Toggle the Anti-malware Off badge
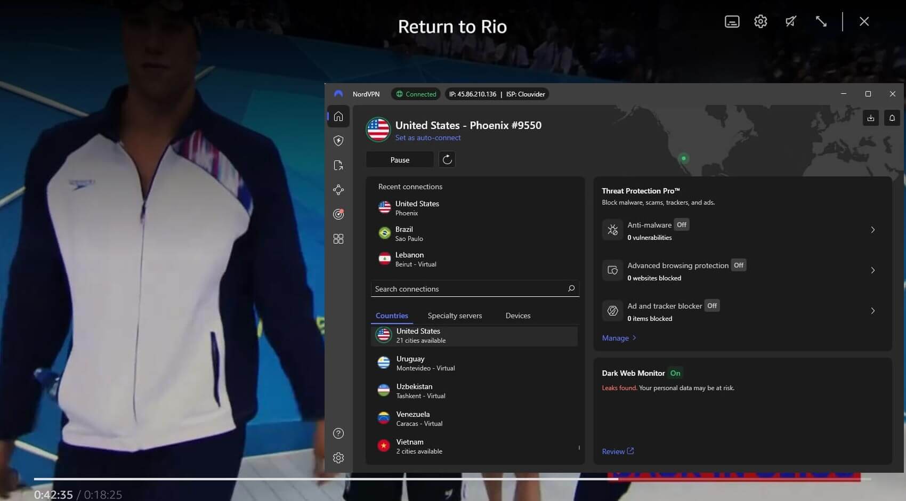 [x=681, y=225]
